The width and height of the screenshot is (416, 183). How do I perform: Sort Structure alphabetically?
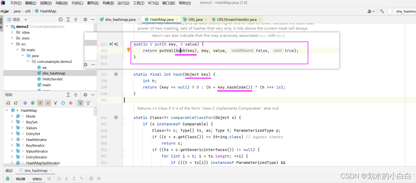pyautogui.click(x=16, y=103)
